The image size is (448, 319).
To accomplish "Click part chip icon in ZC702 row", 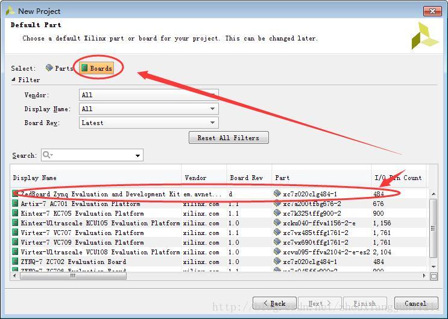I will [277, 261].
